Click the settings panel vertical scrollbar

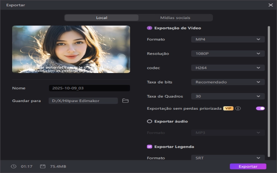[x=269, y=91]
